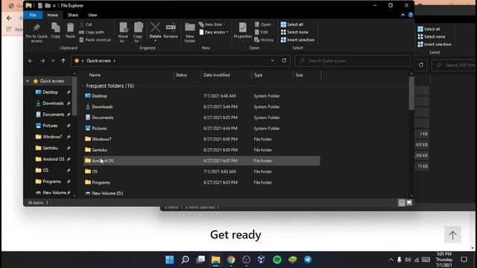Image resolution: width=477 pixels, height=268 pixels.
Task: Sort by the Name column header
Action: [x=95, y=75]
